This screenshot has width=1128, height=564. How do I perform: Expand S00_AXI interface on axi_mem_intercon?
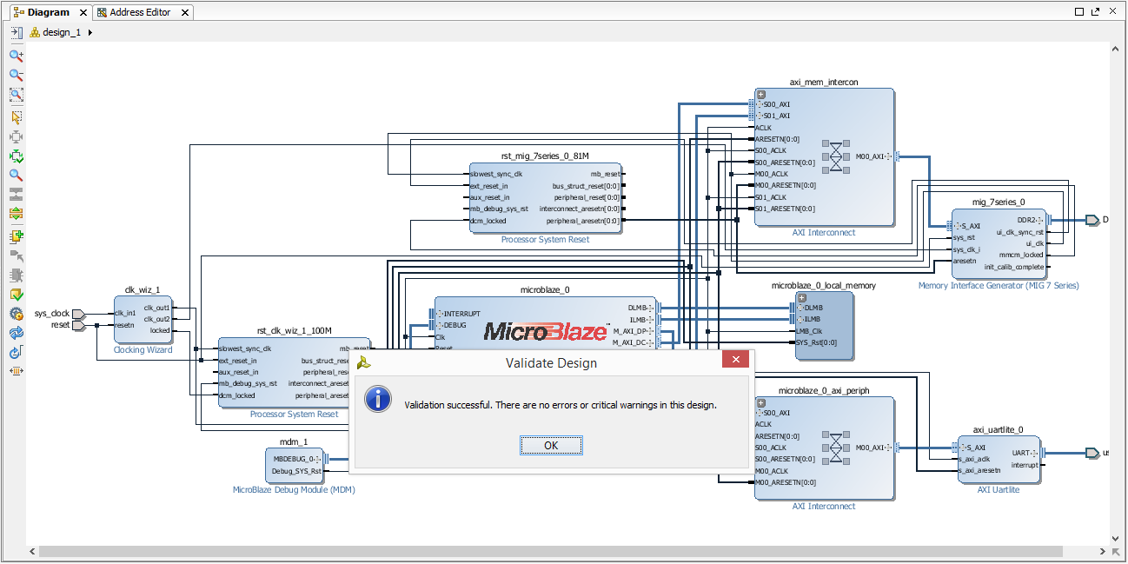point(759,104)
